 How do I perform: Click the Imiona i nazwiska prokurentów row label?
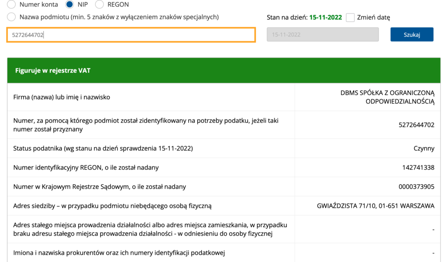pyautogui.click(x=119, y=253)
